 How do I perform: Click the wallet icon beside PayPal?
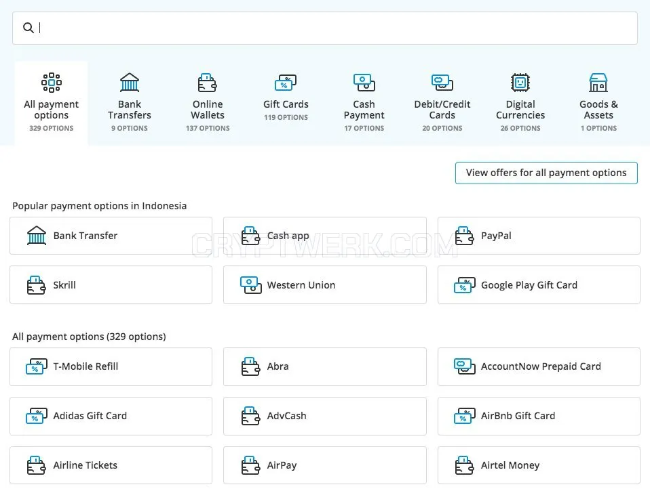point(464,236)
